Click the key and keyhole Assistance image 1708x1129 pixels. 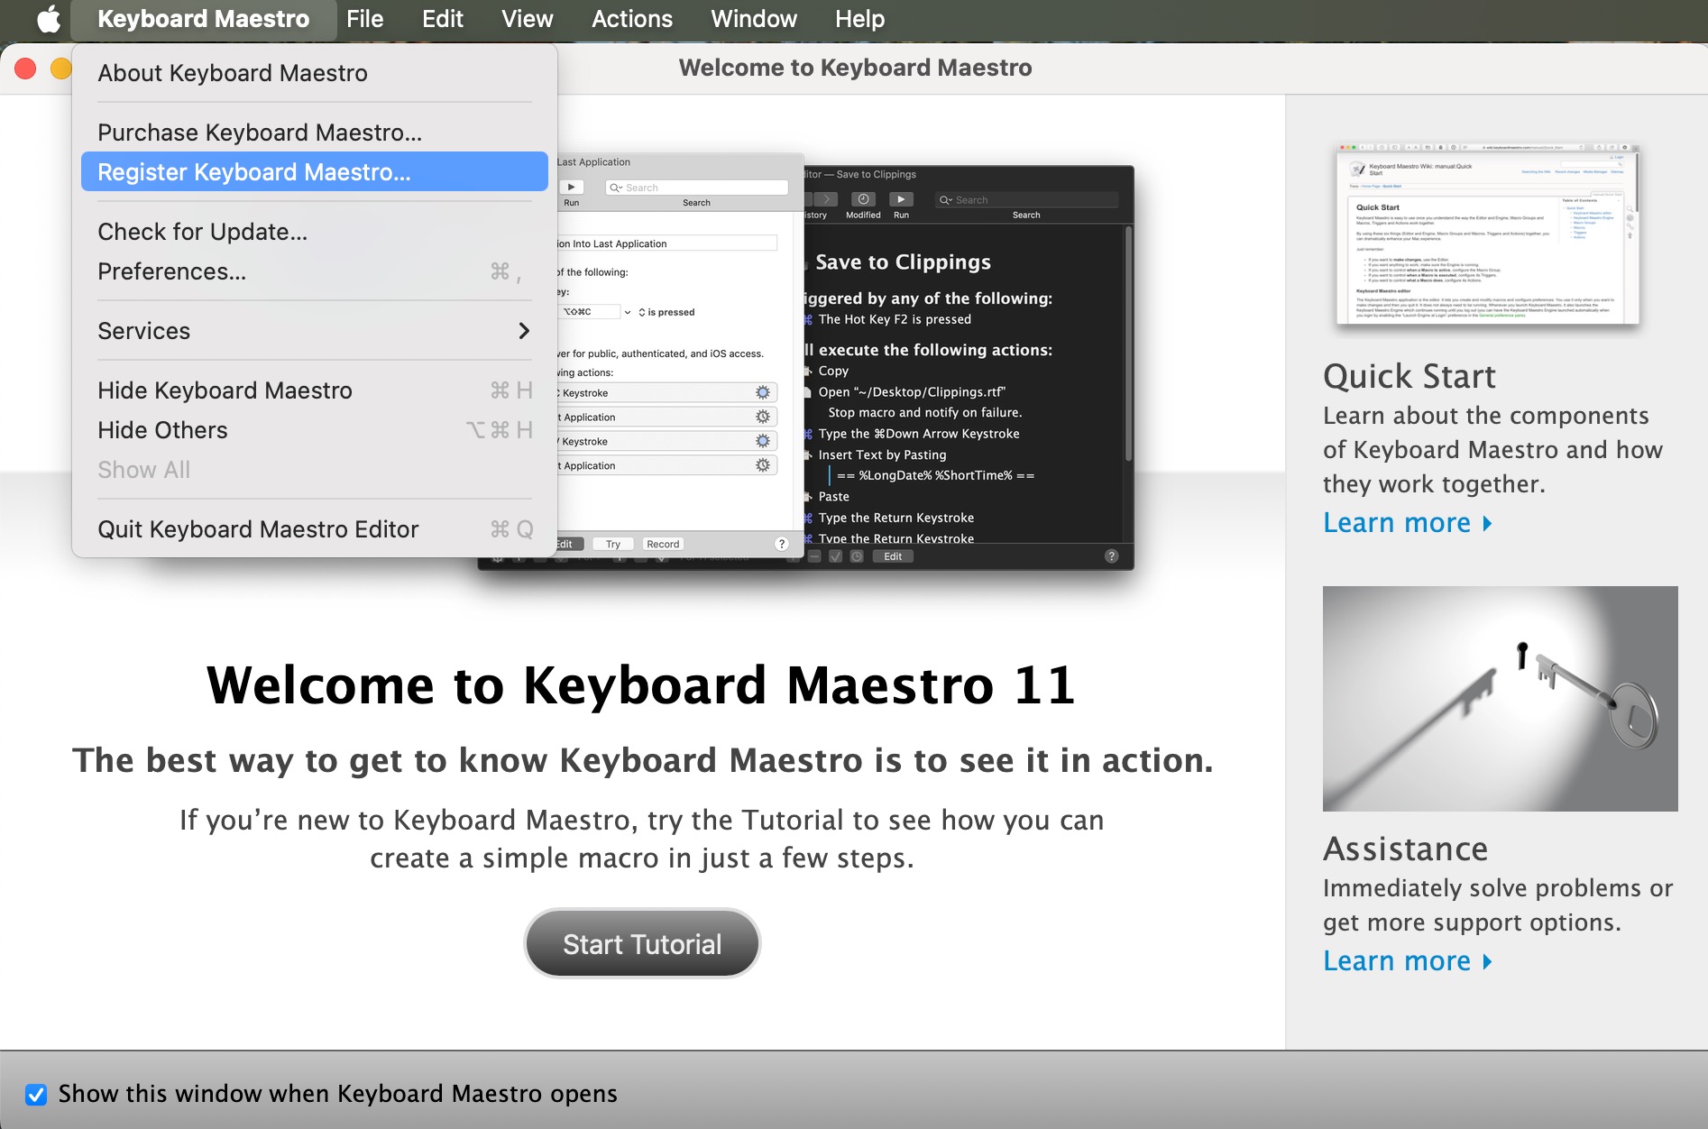1500,699
